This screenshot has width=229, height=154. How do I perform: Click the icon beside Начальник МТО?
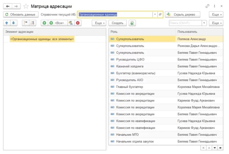[112, 134]
